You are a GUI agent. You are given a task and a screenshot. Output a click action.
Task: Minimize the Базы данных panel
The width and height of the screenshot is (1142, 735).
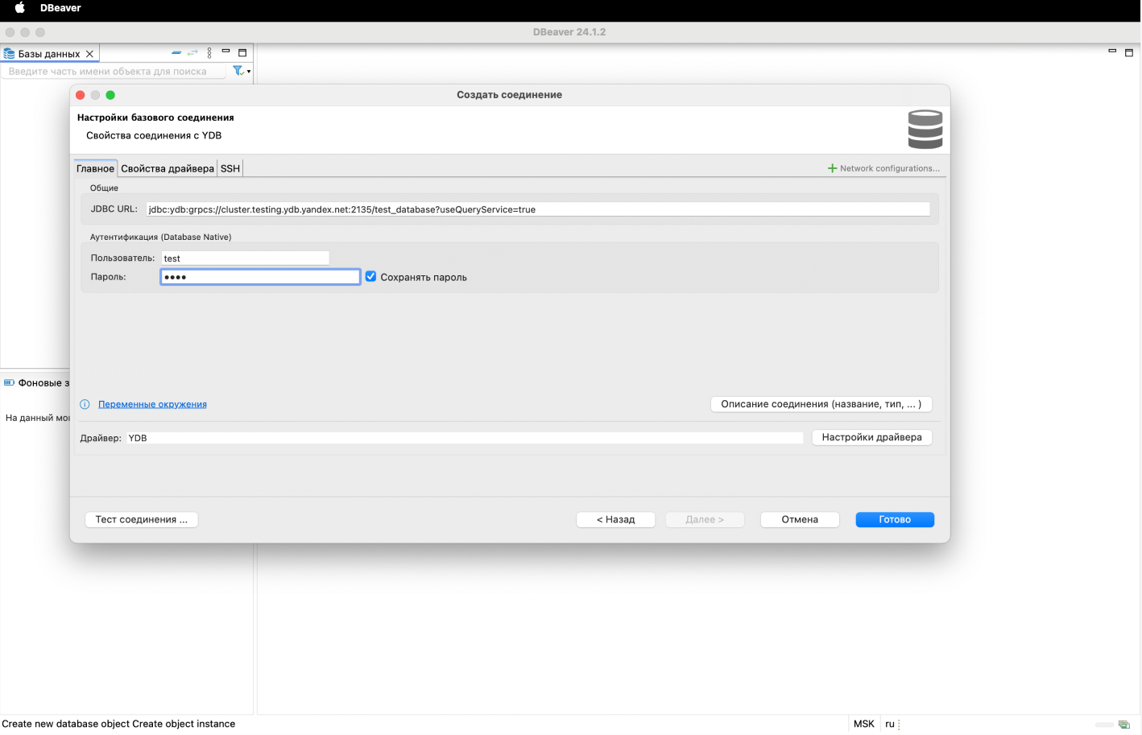tap(226, 52)
